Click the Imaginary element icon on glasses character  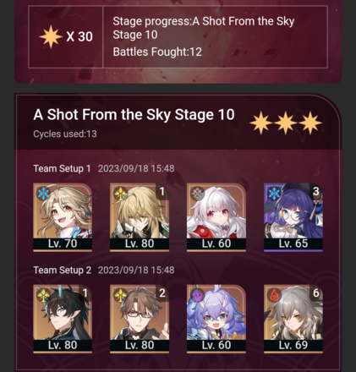pos(120,295)
